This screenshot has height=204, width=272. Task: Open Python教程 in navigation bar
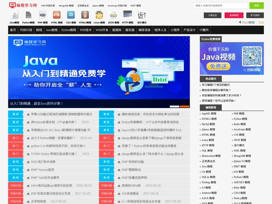tap(69, 30)
